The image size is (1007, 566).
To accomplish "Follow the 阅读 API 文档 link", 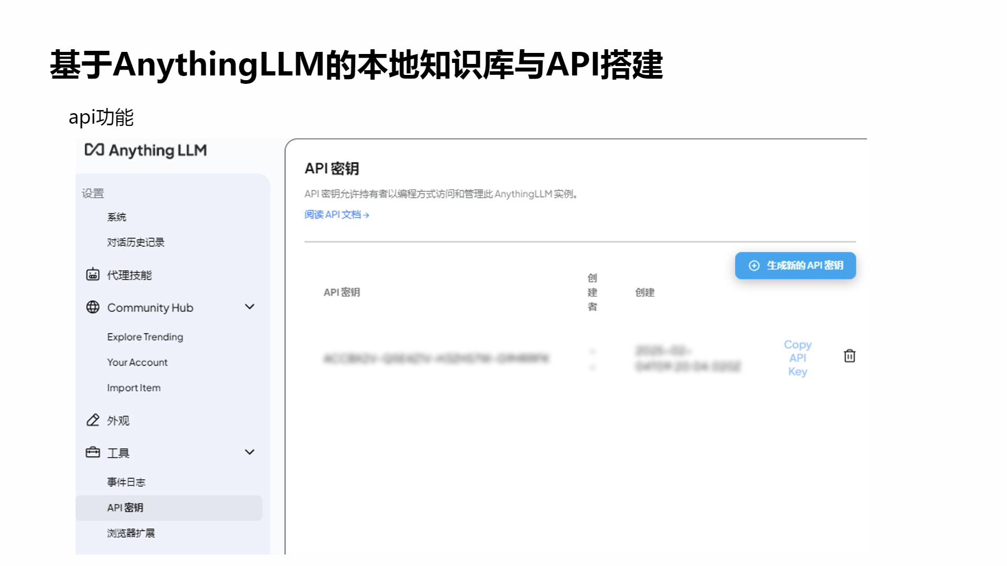I will 337,214.
